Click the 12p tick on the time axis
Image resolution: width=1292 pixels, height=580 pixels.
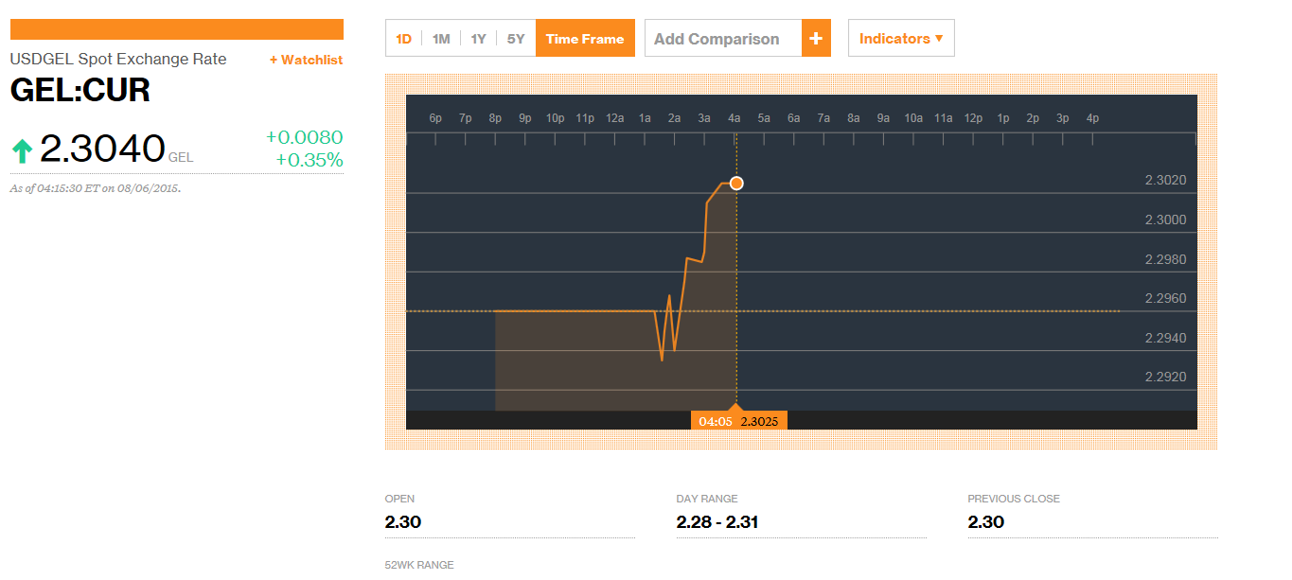tap(973, 118)
